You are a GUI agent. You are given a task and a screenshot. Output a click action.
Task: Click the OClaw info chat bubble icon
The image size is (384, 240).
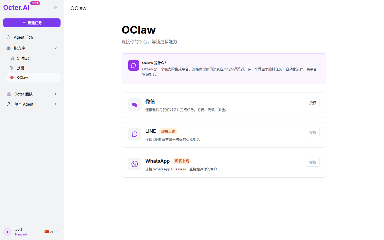[x=134, y=65]
